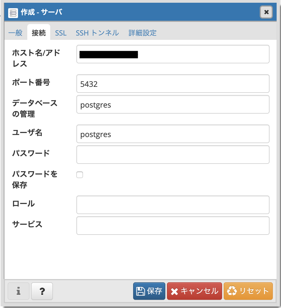Image resolution: width=281 pixels, height=308 pixels.
Task: Click the ポート番号 input showing 5432
Action: (173, 84)
